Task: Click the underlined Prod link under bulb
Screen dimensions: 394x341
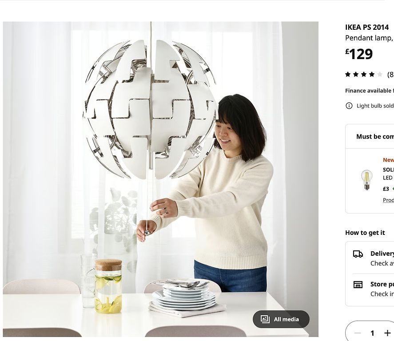Action: 388,200
